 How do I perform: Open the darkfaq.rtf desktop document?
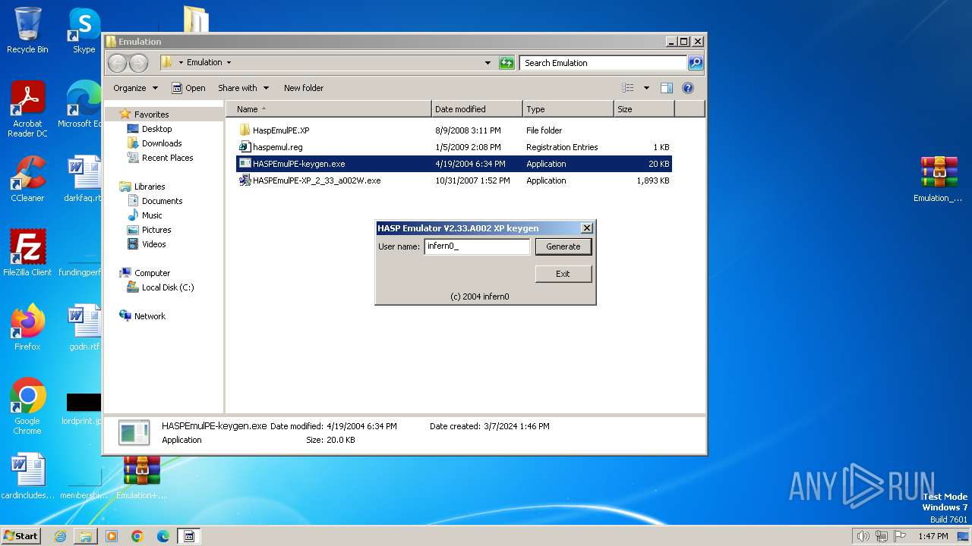84,179
